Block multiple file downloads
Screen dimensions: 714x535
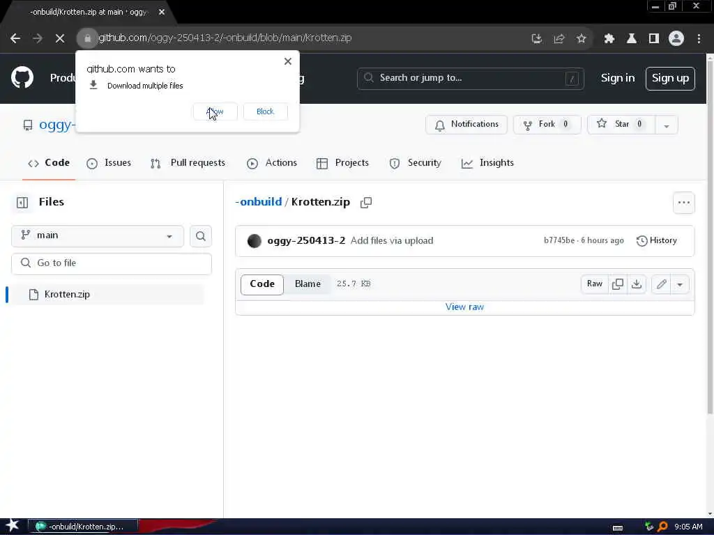click(x=266, y=111)
